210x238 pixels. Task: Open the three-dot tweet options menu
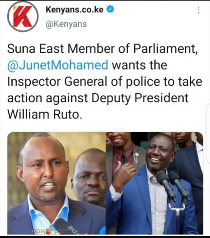click(199, 10)
